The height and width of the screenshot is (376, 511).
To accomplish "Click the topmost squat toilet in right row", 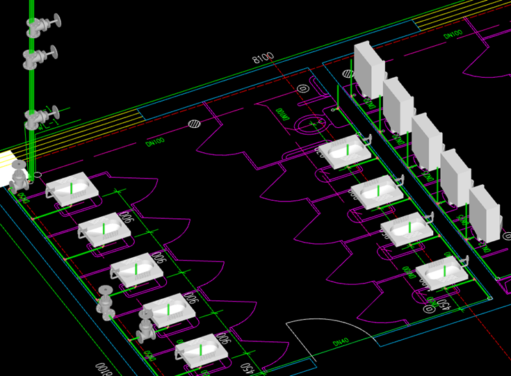I will [346, 152].
